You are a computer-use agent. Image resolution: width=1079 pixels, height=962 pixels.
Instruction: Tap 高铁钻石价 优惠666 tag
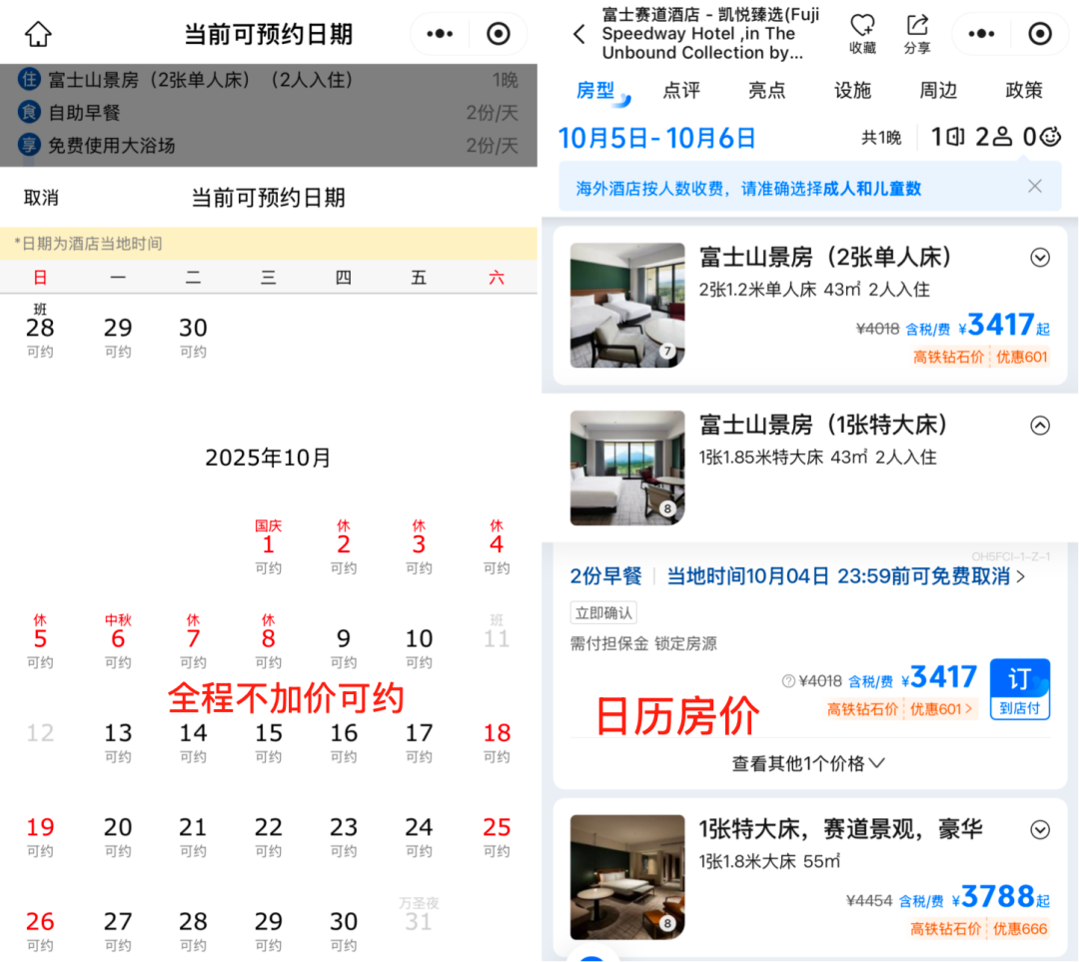pyautogui.click(x=978, y=929)
